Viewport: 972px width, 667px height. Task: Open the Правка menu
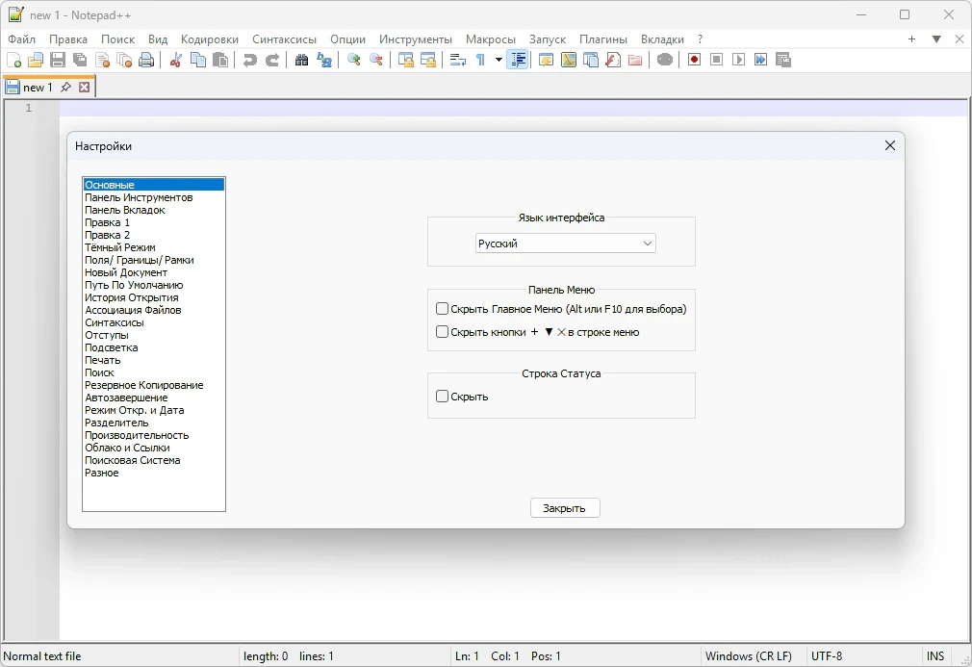click(68, 39)
